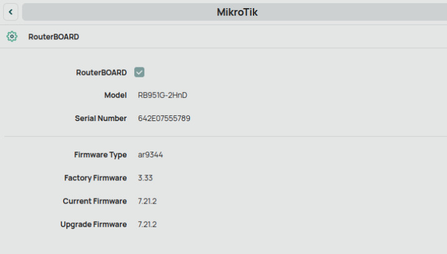Select serial number 642E07555789
Image resolution: width=447 pixels, height=254 pixels.
pyautogui.click(x=164, y=119)
